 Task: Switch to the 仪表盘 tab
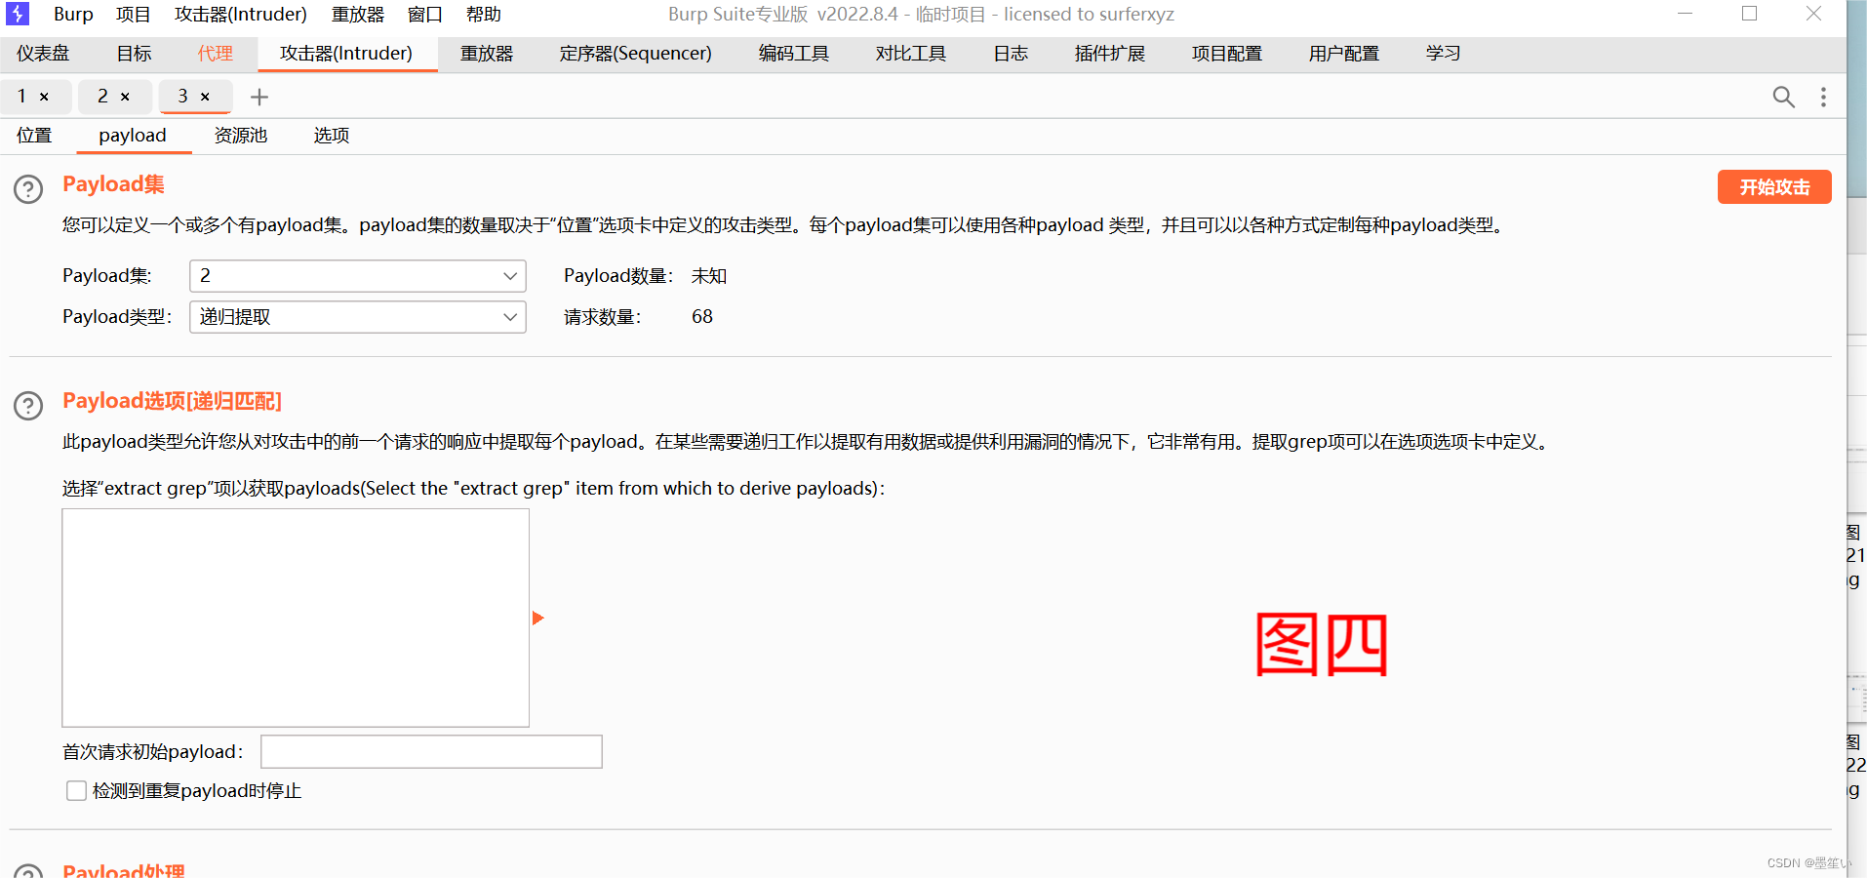[43, 54]
